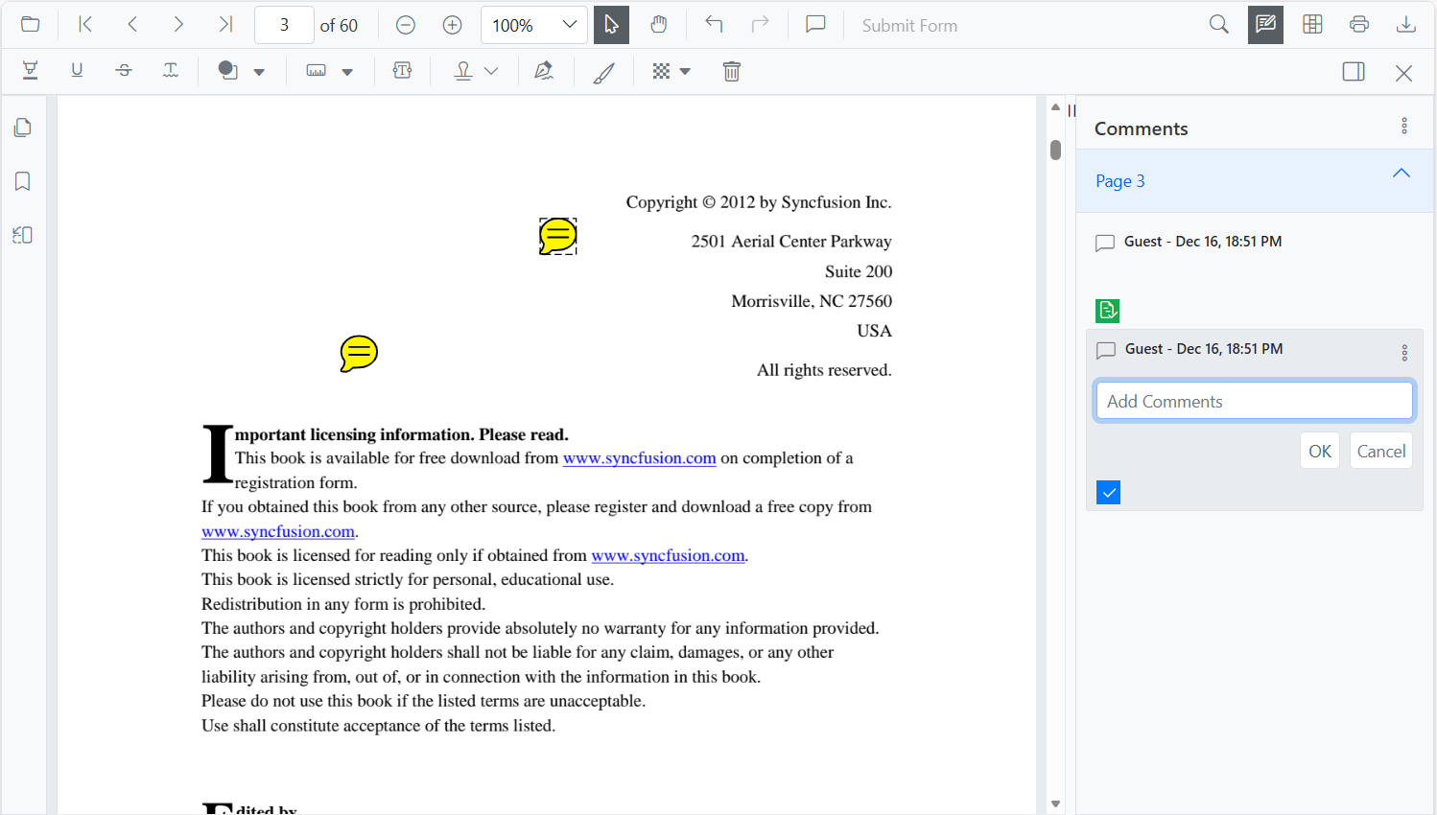Select the Ink pen drawing tool
Screen dimensions: 1437x815
pyautogui.click(x=604, y=70)
